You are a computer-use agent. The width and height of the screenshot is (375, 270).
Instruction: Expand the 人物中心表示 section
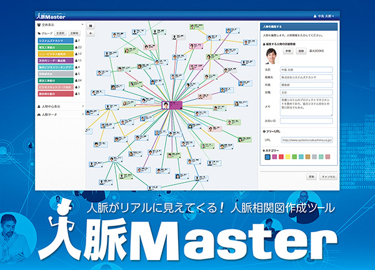(82, 107)
